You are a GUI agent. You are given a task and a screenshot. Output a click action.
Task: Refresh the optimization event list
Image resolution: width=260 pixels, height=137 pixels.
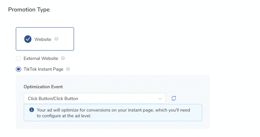pos(174,98)
